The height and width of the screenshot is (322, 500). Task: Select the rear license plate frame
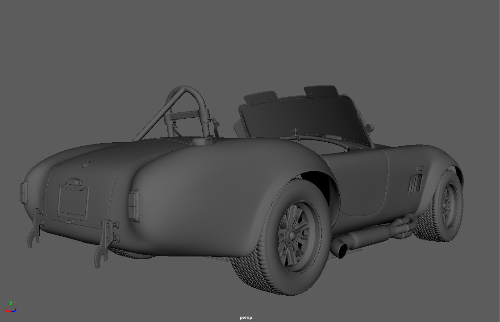point(73,202)
